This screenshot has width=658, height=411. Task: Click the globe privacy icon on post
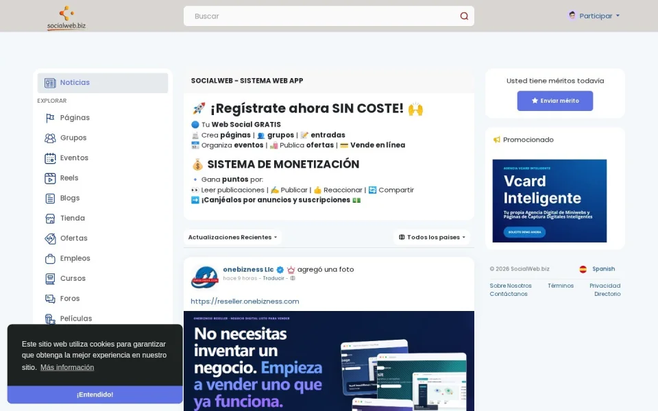[293, 278]
